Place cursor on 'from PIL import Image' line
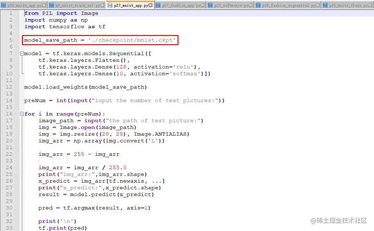374x231 pixels. pos(61,13)
